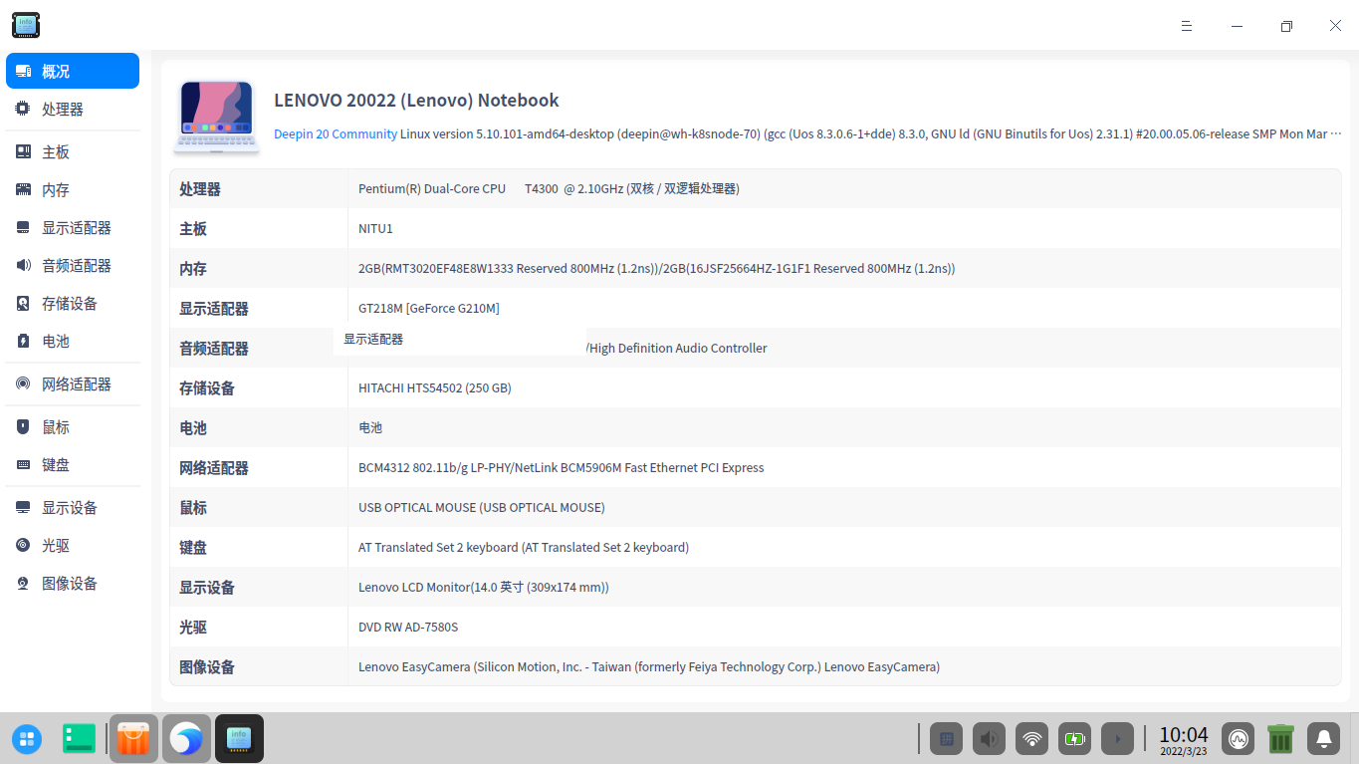The image size is (1359, 764).
Task: Open the launcher from the dock
Action: coord(27,739)
